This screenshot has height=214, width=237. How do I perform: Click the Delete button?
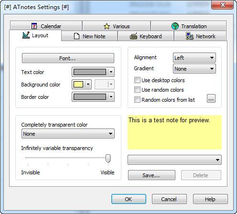(x=201, y=175)
